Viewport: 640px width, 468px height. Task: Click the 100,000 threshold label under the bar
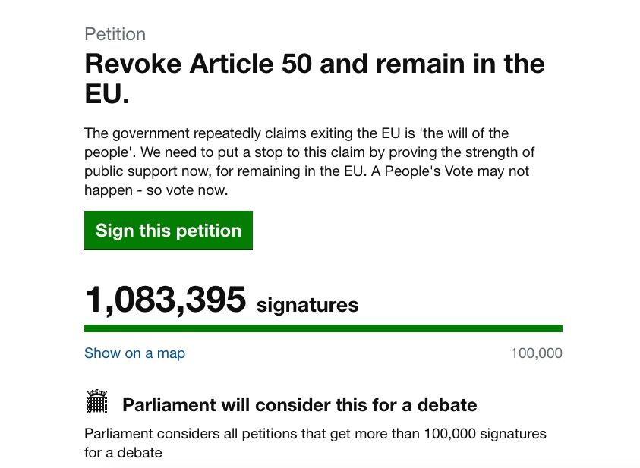pyautogui.click(x=536, y=353)
